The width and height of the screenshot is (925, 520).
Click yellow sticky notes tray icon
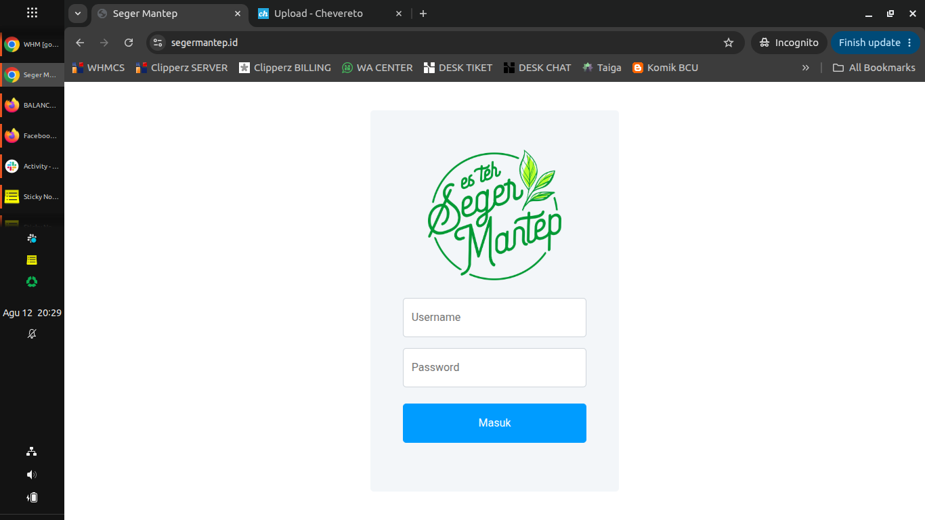pos(32,260)
